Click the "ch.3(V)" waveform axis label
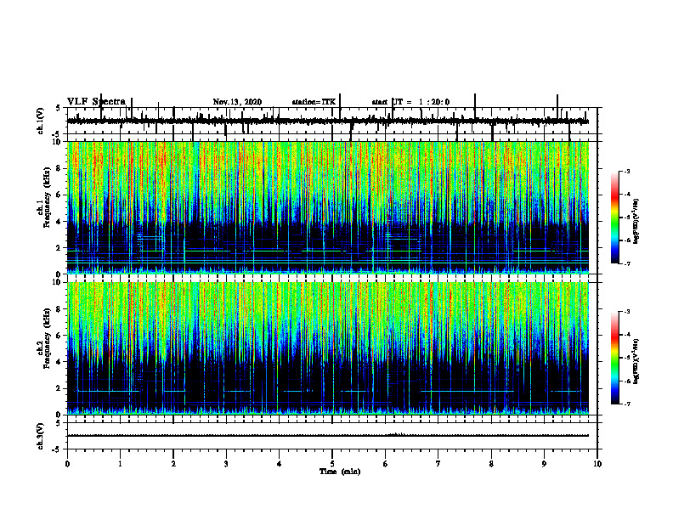Screen dimensions: 673x520 (x=41, y=436)
